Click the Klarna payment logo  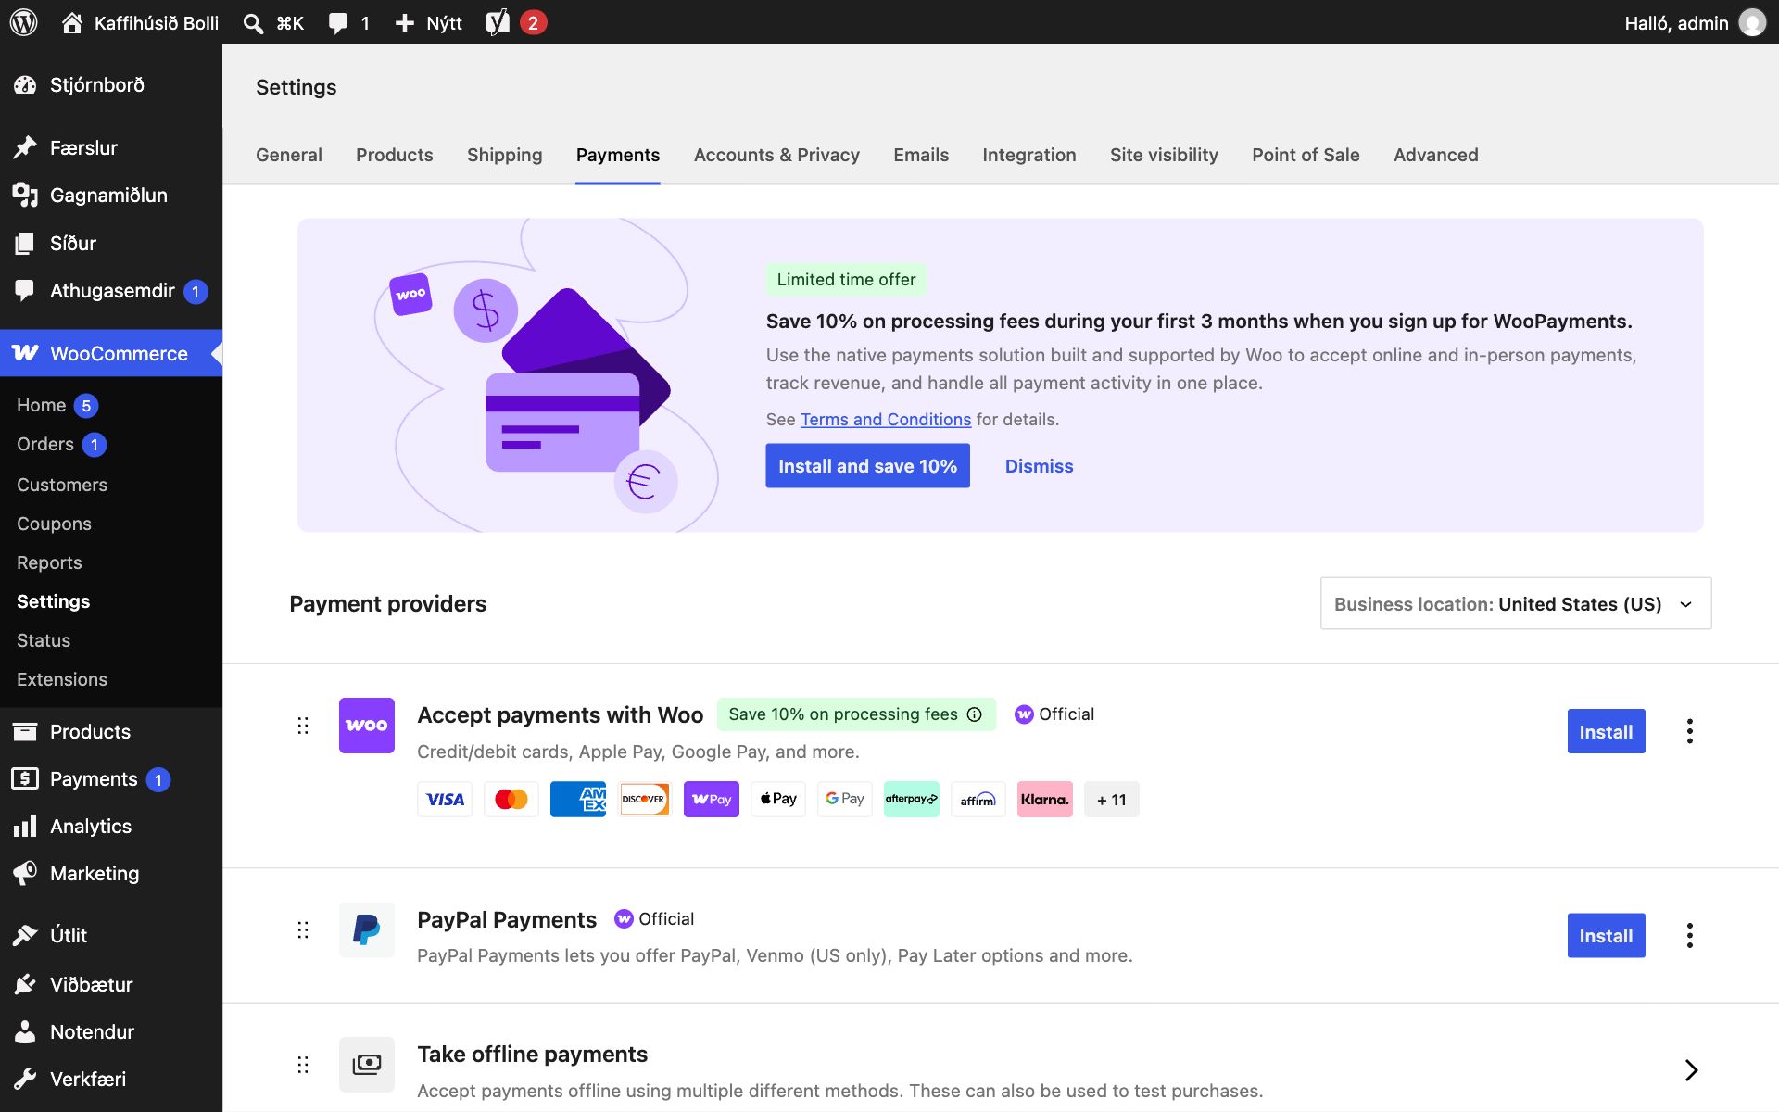[x=1045, y=799]
